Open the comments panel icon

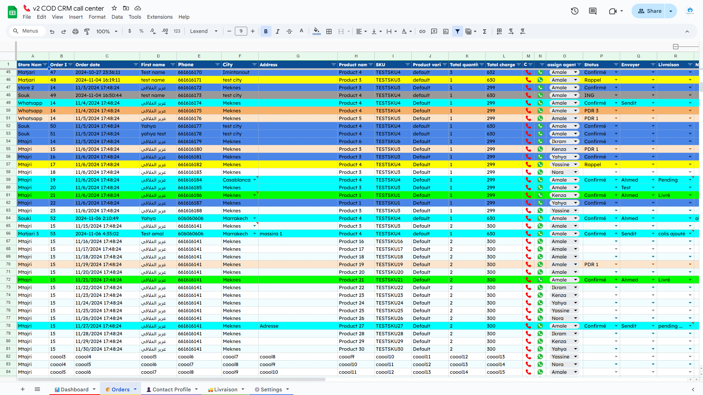pyautogui.click(x=592, y=11)
